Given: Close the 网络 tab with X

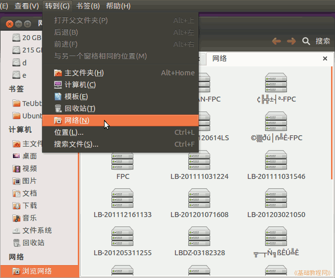Looking at the screenshot, I should point(325,58).
